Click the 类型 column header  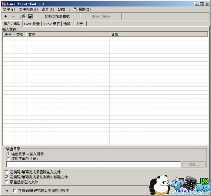point(20,34)
